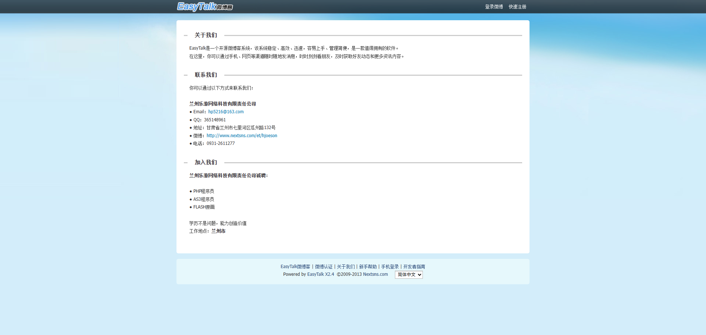Screen dimensions: 706x335
Task: Click the 加入我们 section heading
Action: (x=206, y=163)
